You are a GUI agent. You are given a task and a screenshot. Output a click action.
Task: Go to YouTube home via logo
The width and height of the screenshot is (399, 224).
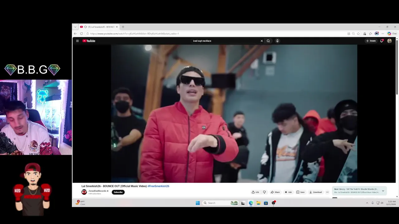point(89,41)
